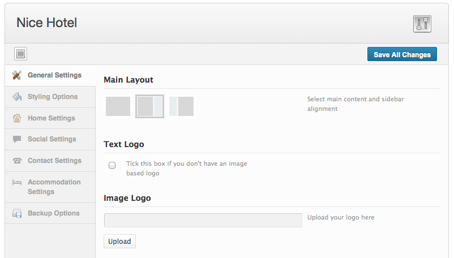Click the sliders icon beside Nice Hotel
454x258 pixels.
click(422, 24)
